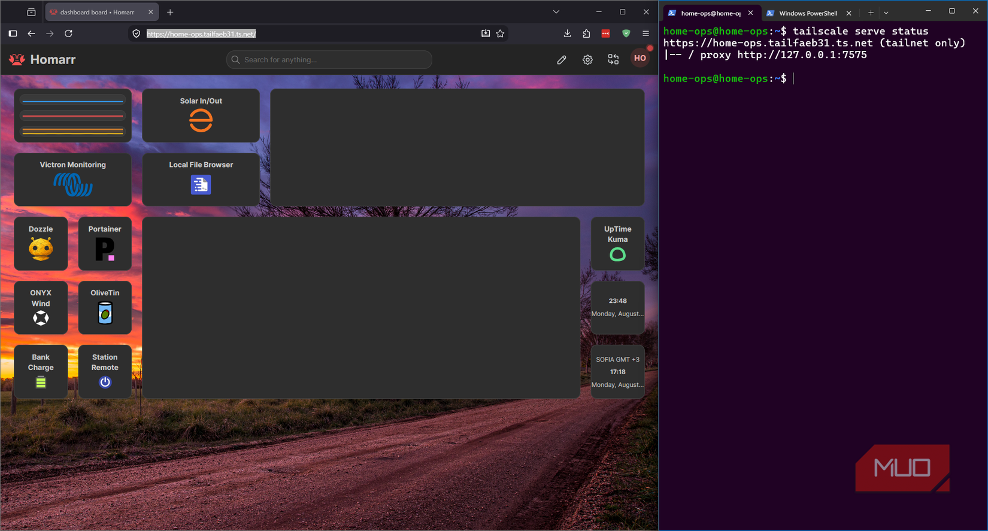
Task: Click the red extension icon in toolbar
Action: pyautogui.click(x=606, y=34)
